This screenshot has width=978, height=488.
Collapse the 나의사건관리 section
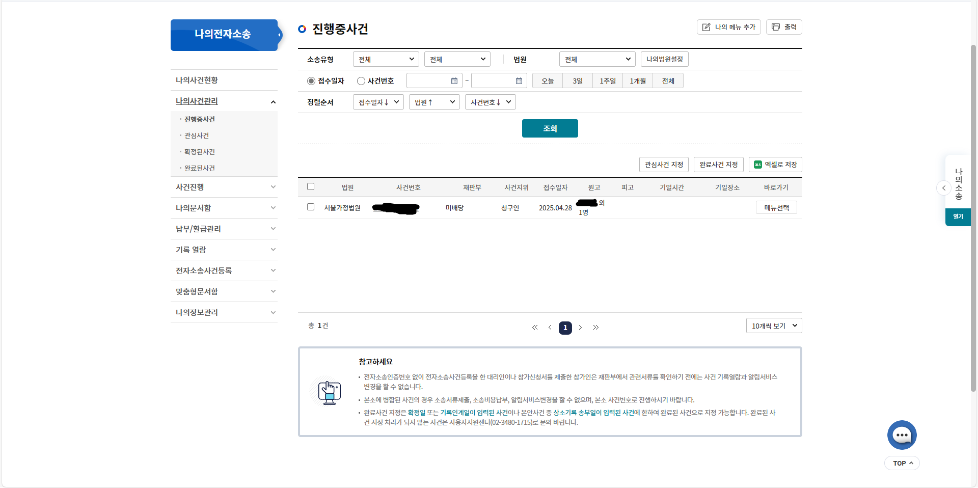click(x=273, y=102)
